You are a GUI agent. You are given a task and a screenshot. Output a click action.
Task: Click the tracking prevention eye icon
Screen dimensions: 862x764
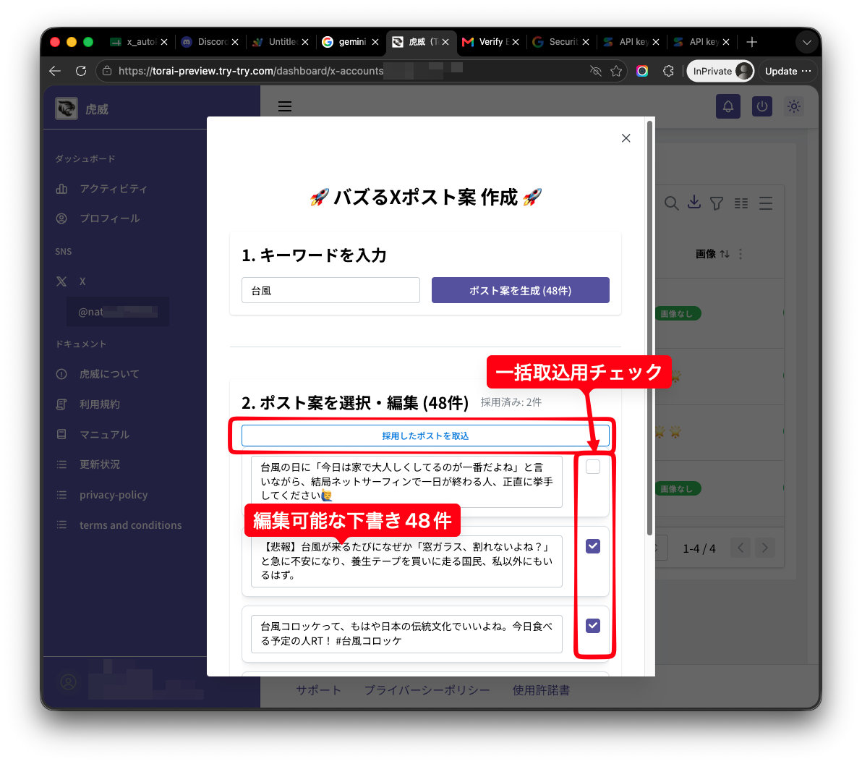click(x=595, y=71)
